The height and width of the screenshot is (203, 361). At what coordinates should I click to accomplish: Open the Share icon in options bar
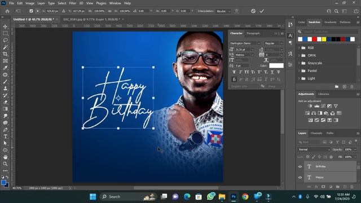click(356, 11)
